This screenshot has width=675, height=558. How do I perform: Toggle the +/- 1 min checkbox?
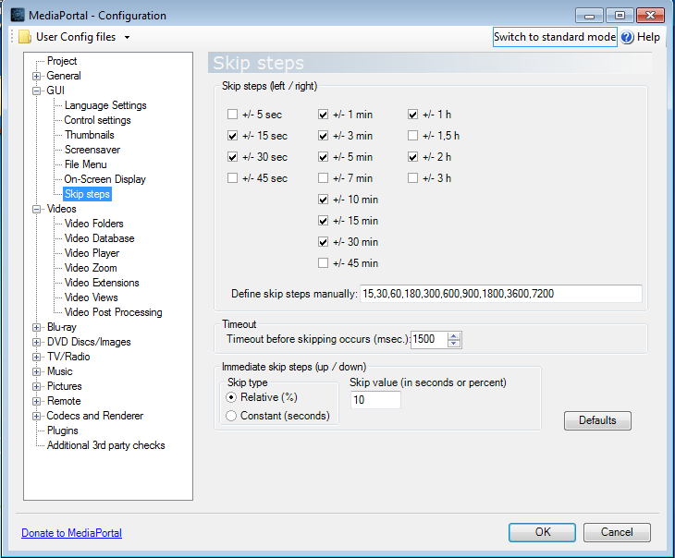(x=323, y=115)
